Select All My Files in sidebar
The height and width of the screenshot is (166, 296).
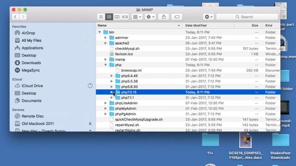[x=31, y=41]
